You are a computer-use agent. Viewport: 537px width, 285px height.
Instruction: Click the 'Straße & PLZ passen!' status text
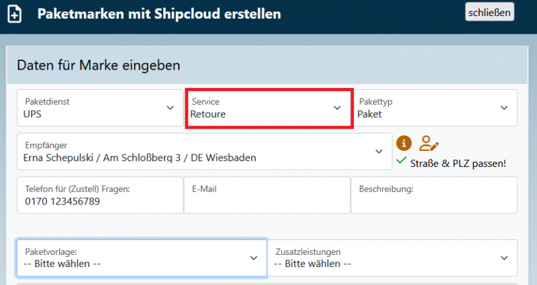pos(458,163)
